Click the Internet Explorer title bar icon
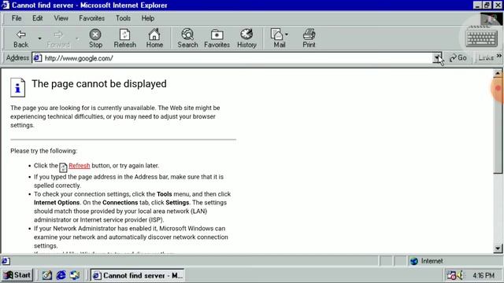Viewport: 504px width, 283px height. tap(6, 6)
